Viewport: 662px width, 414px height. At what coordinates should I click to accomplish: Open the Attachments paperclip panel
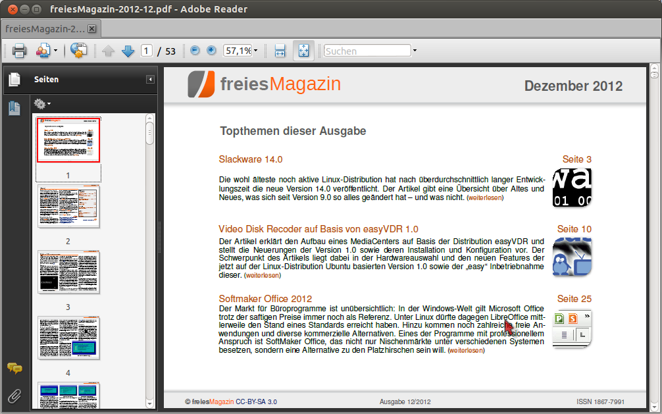14,396
